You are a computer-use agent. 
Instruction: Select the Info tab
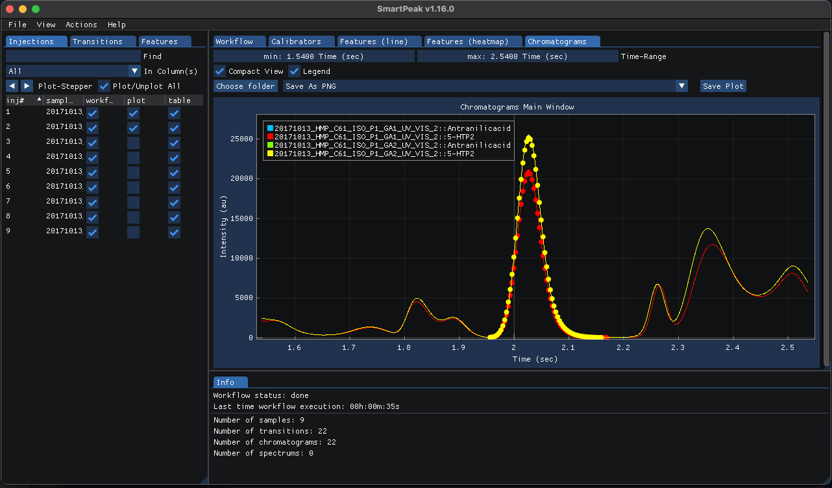pos(230,382)
